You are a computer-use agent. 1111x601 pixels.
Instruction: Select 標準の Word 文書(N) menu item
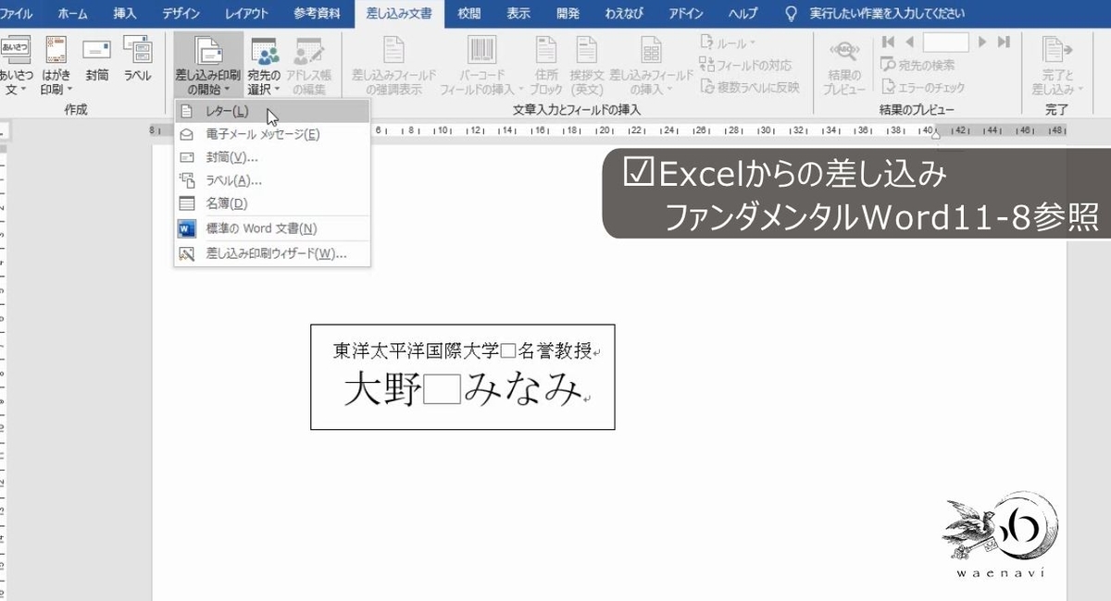pyautogui.click(x=272, y=228)
